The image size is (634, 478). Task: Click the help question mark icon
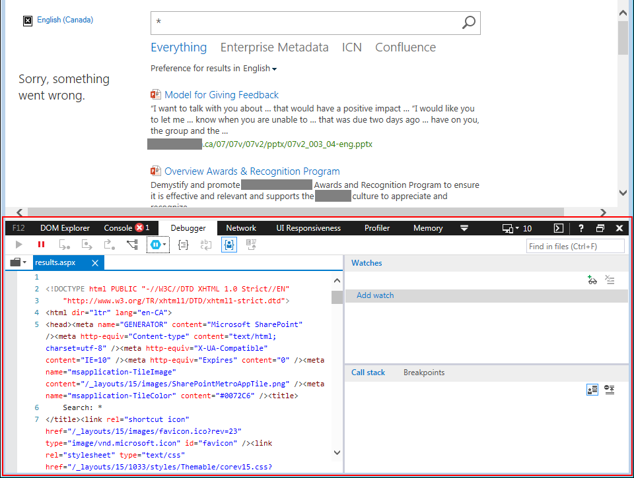(581, 228)
